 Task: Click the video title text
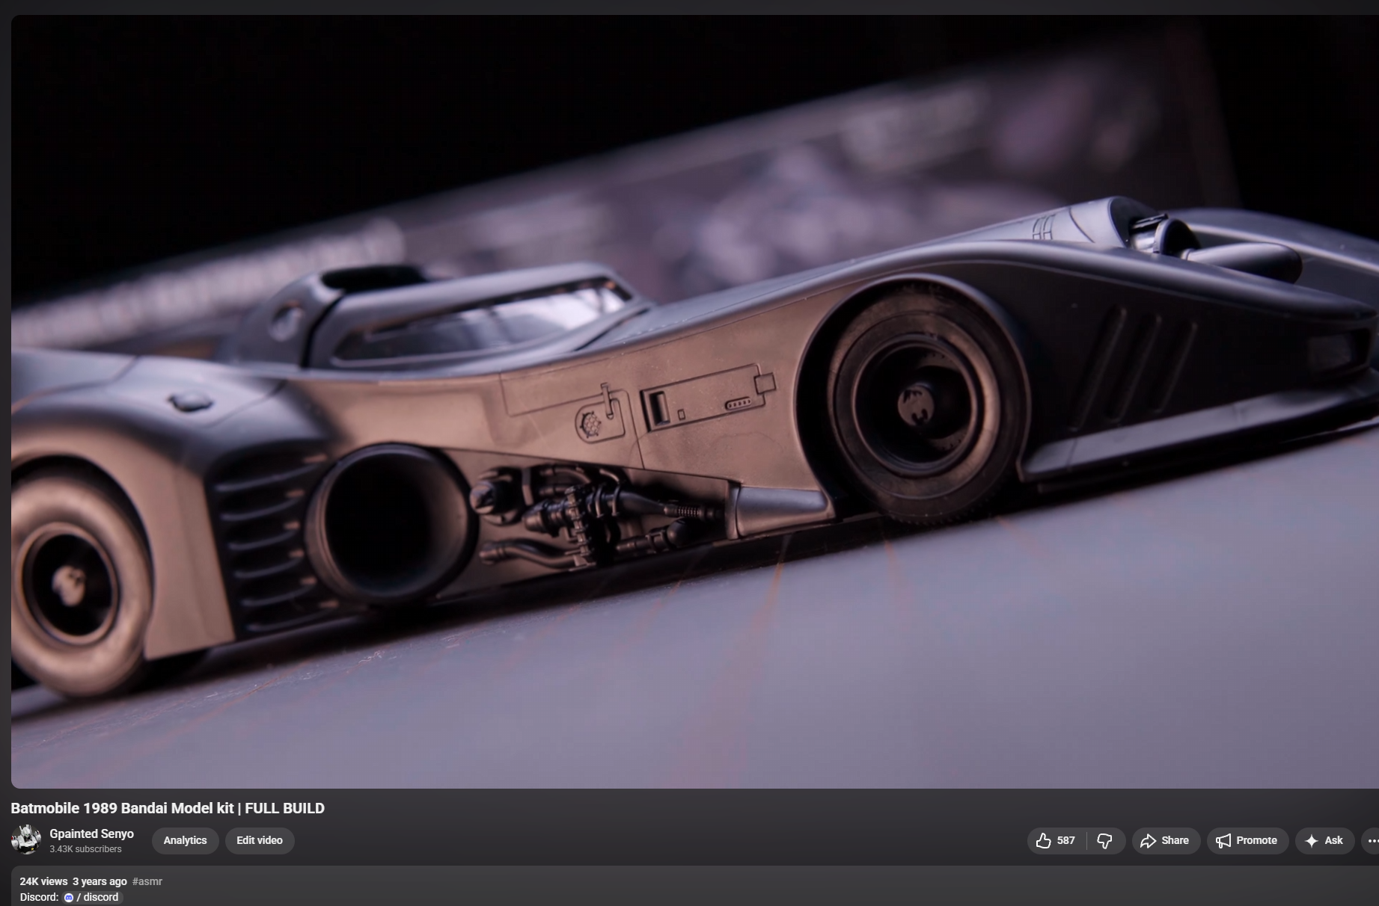pos(168,808)
